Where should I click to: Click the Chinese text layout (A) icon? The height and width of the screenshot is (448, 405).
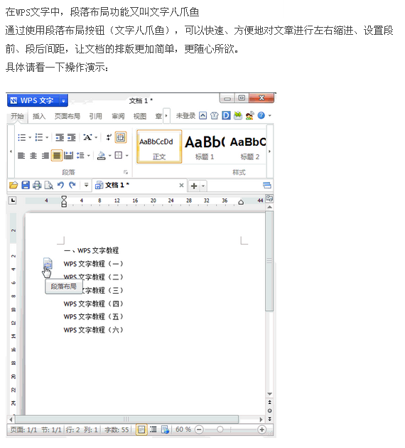[87, 137]
